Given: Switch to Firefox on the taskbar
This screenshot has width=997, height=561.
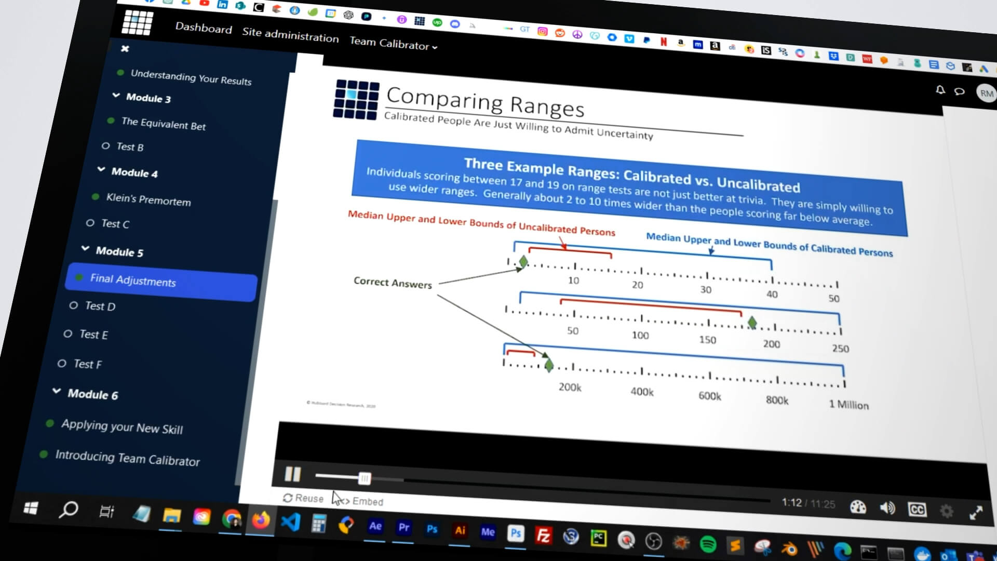Looking at the screenshot, I should (x=261, y=519).
